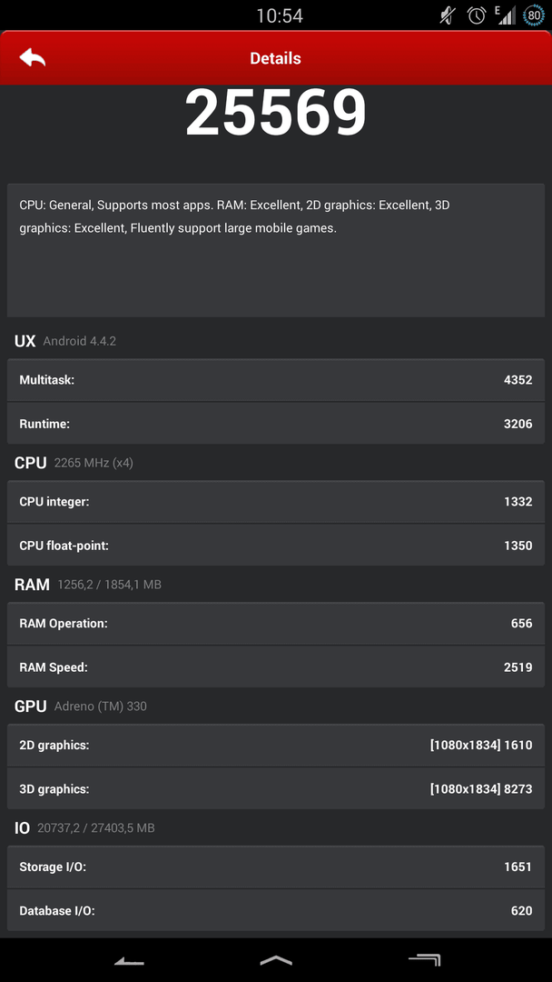552x982 pixels.
Task: Select the 2D graphics score row
Action: click(276, 746)
